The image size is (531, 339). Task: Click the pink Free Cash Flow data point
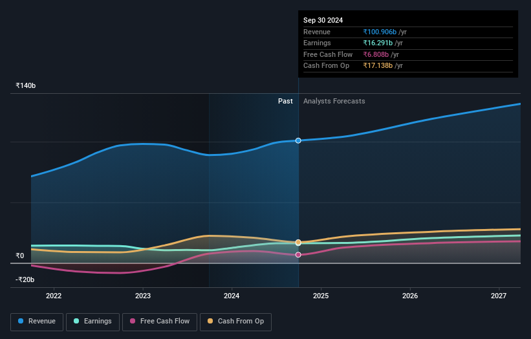click(298, 255)
